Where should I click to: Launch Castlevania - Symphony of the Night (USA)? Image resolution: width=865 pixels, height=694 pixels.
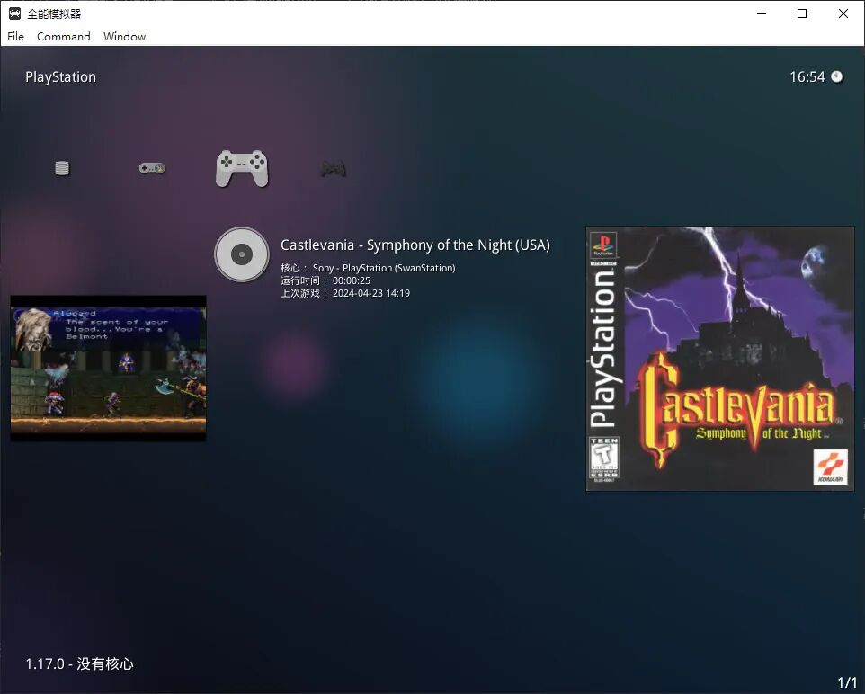tap(415, 245)
